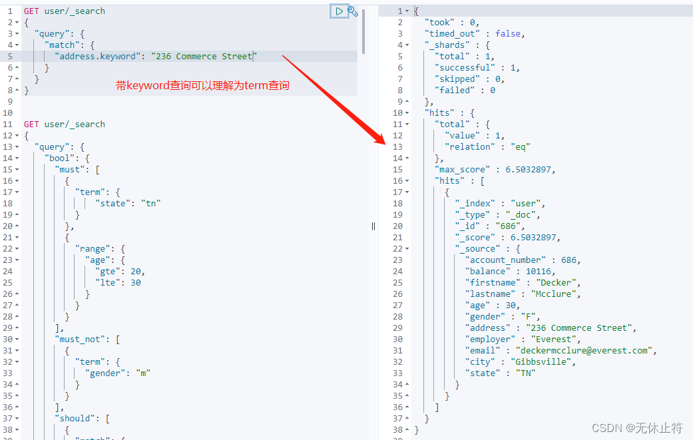693x440 pixels.
Task: Click the "account_number" : 686 line
Action: (523, 260)
